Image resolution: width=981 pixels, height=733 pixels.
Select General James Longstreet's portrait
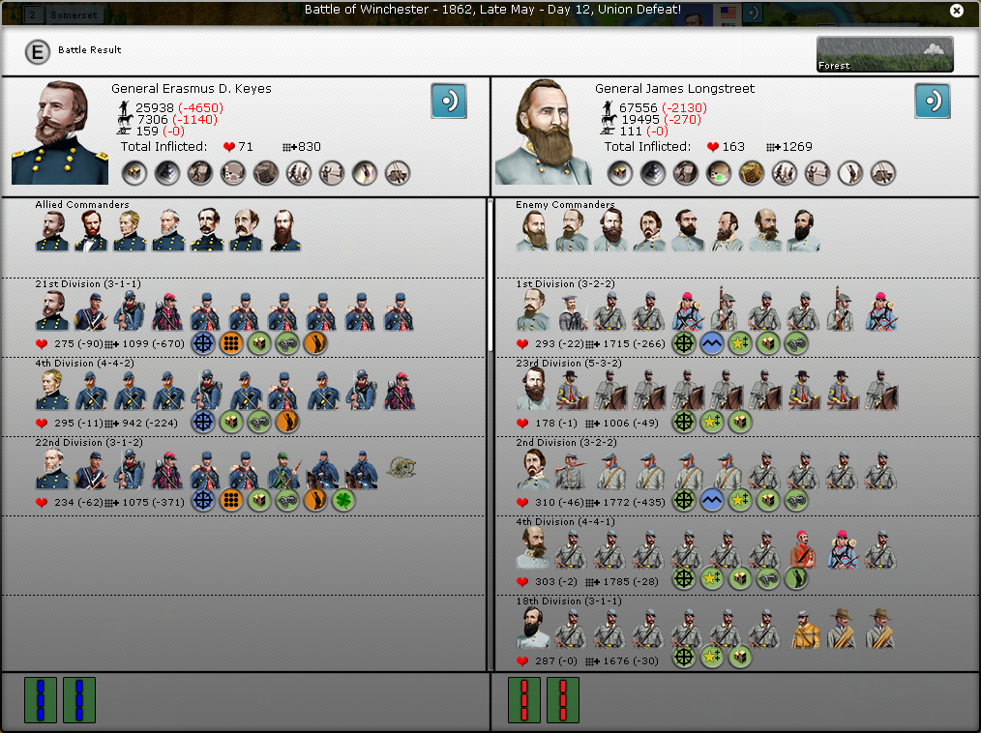pyautogui.click(x=543, y=132)
